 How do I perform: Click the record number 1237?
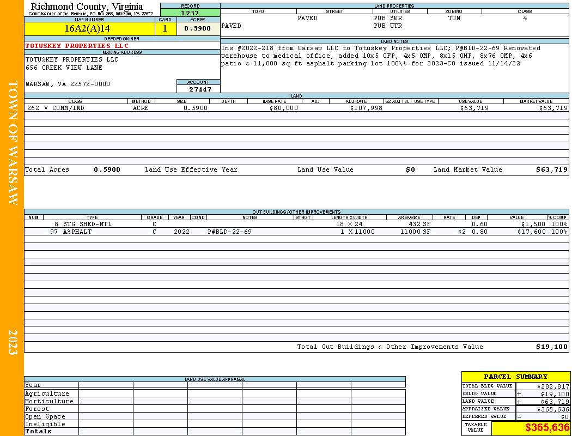coord(190,13)
